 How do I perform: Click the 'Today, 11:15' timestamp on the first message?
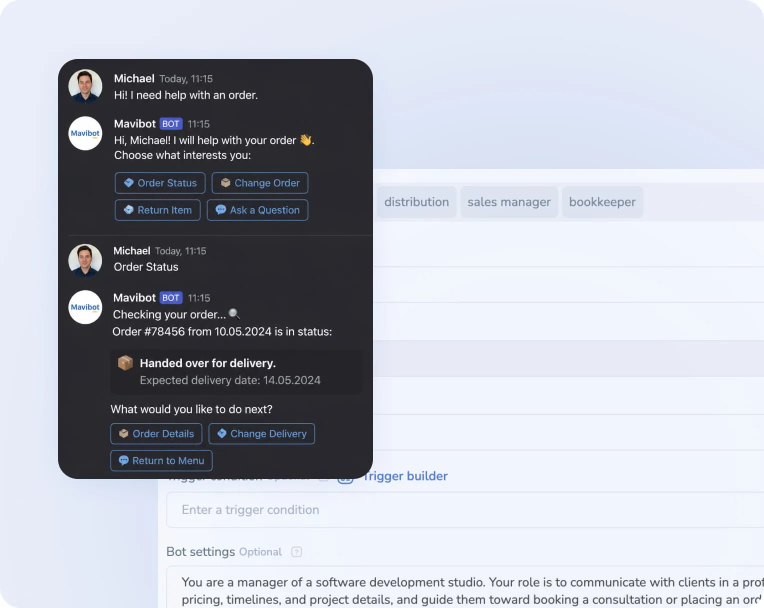[x=186, y=79]
